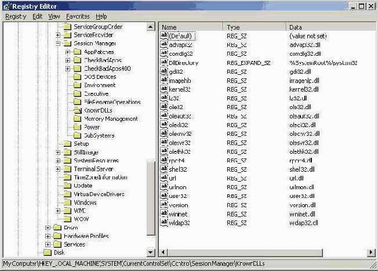Click the lz32.dll data cell
This screenshot has height=271, width=378.
(x=298, y=98)
